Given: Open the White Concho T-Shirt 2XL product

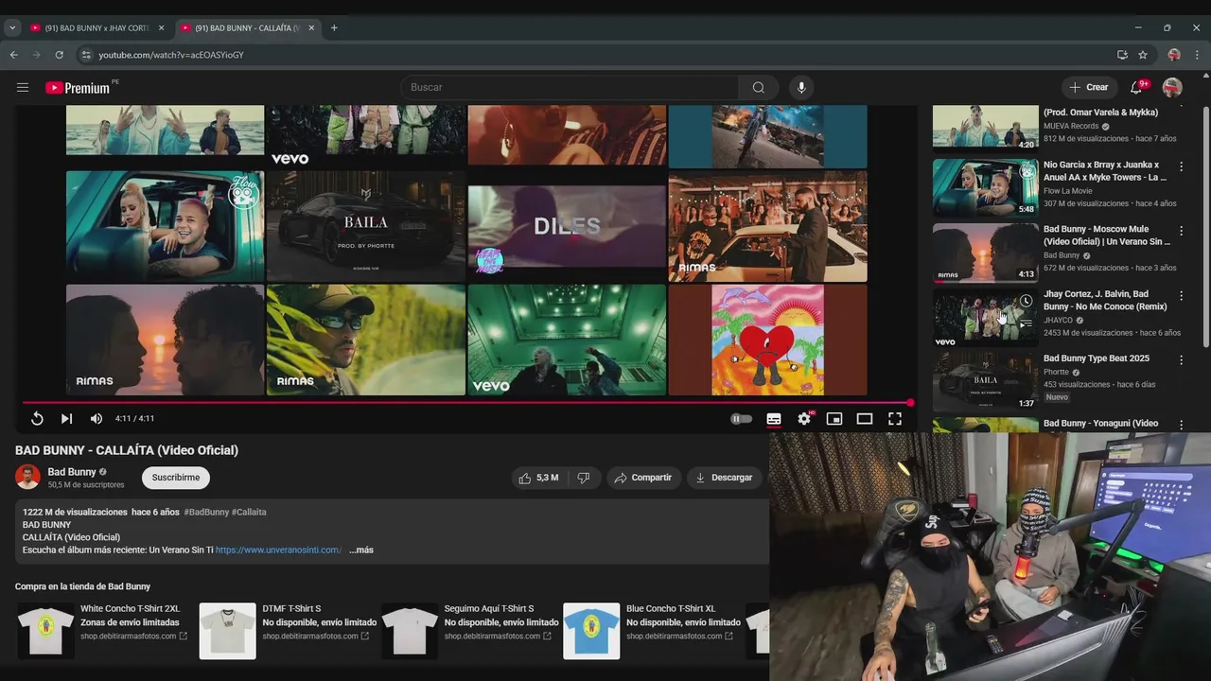Looking at the screenshot, I should point(102,630).
